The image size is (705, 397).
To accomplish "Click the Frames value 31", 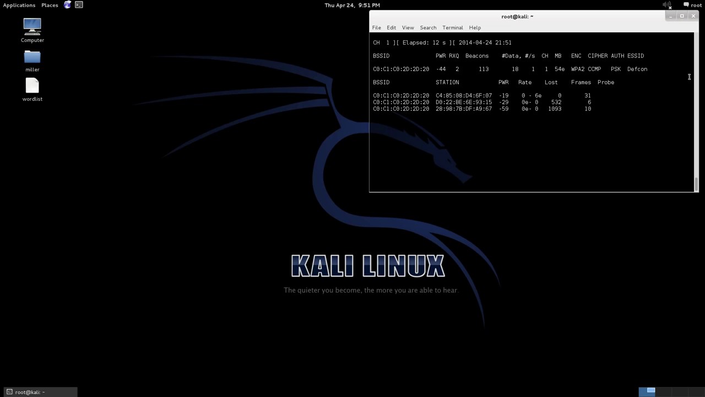I will click(588, 95).
